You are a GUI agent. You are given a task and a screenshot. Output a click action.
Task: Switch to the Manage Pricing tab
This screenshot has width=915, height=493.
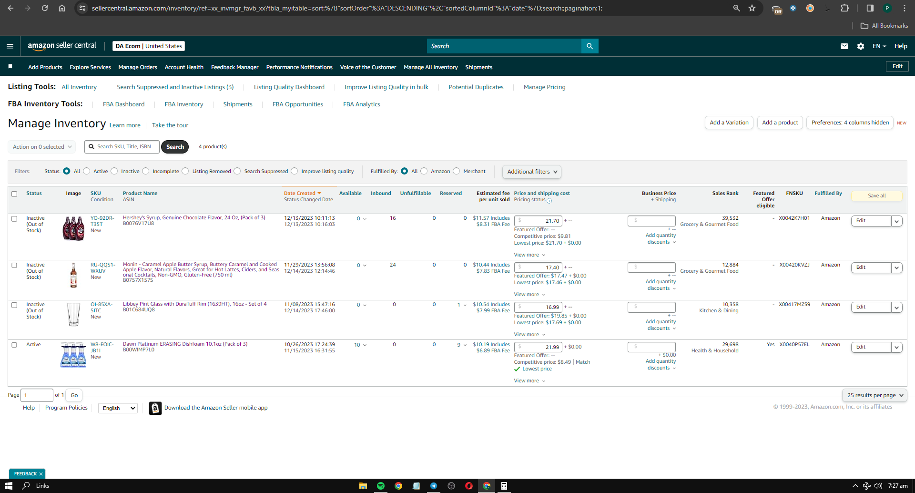544,87
